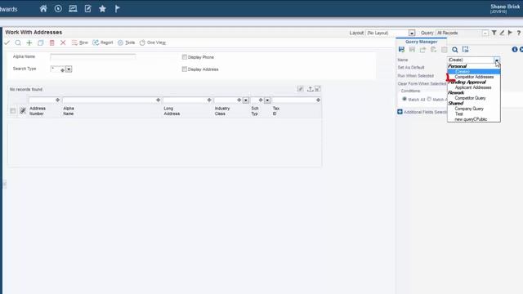Open the recent reports clock icon

tap(58, 9)
